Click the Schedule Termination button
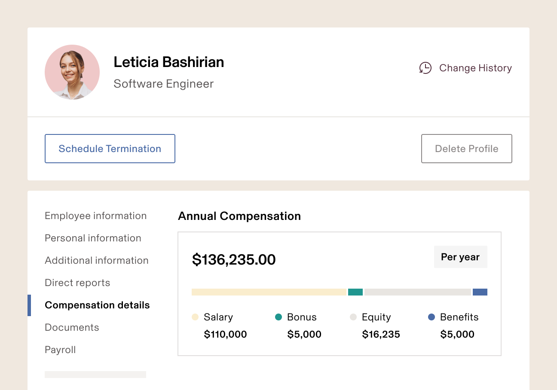 coord(110,149)
